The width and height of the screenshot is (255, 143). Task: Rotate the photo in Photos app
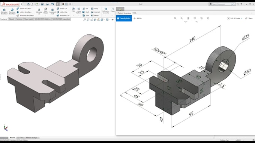pyautogui.click(x=201, y=18)
